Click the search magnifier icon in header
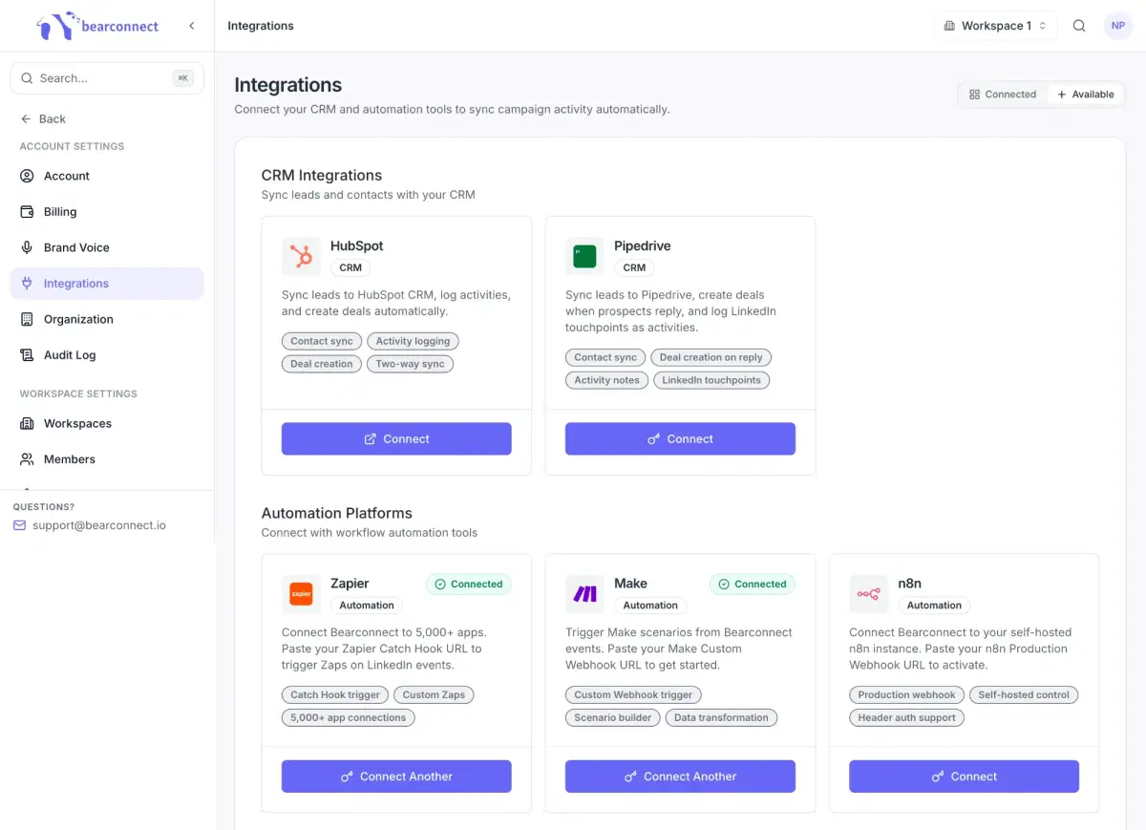This screenshot has height=830, width=1146. tap(1079, 26)
